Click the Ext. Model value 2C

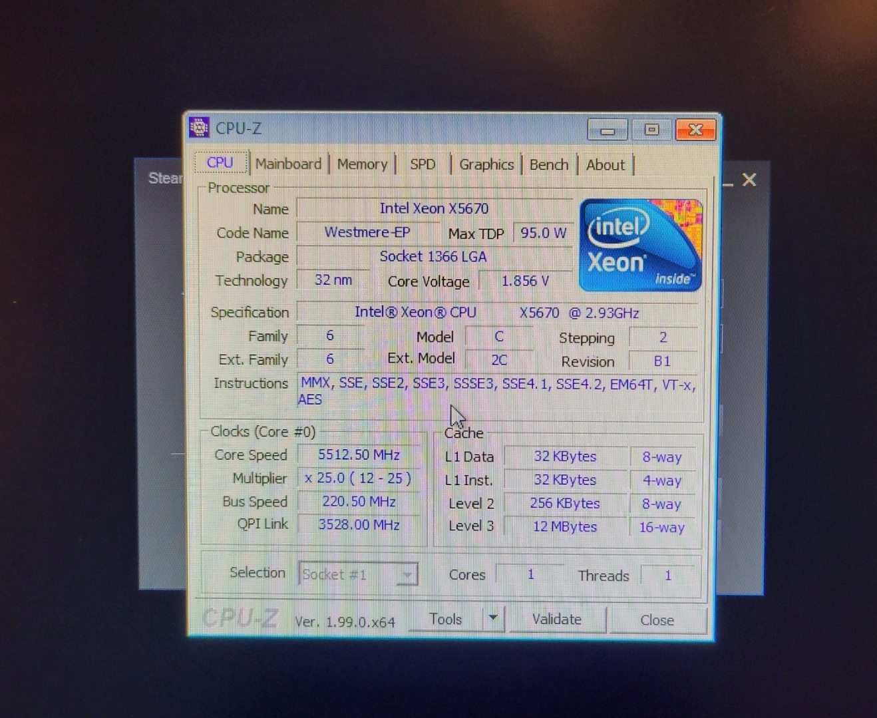point(499,360)
